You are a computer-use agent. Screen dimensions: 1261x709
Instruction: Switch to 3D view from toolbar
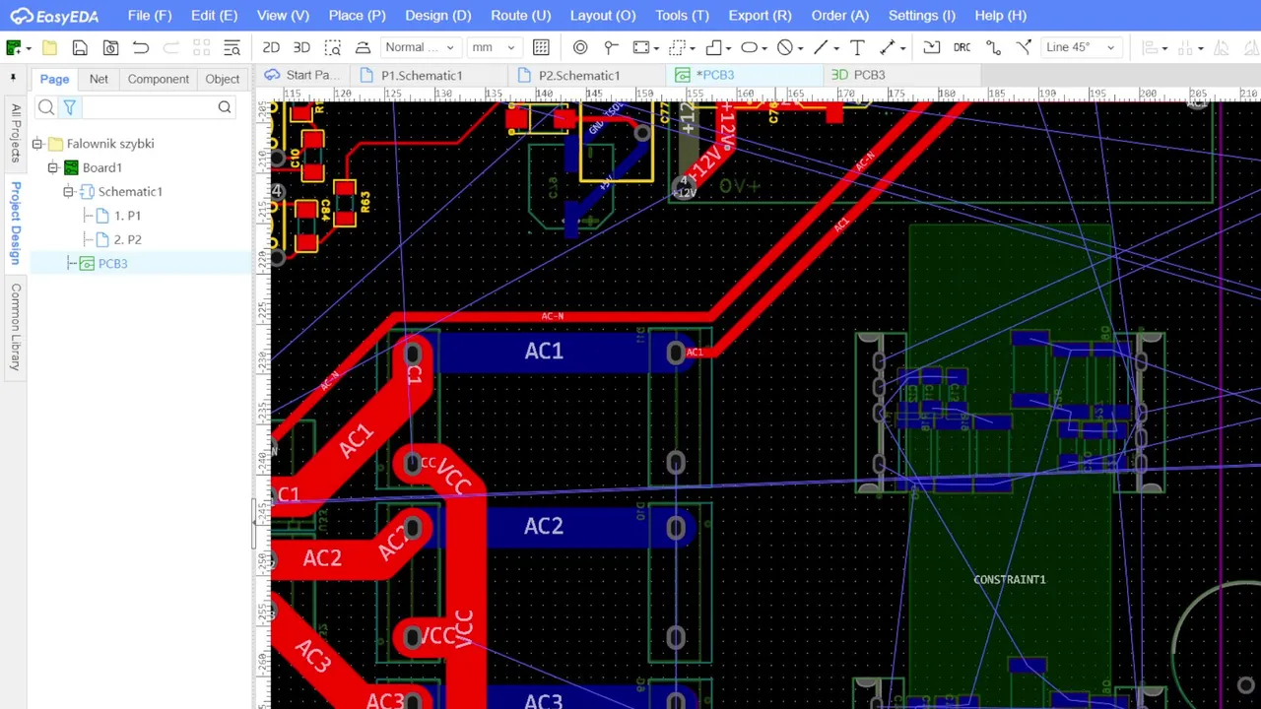301,47
